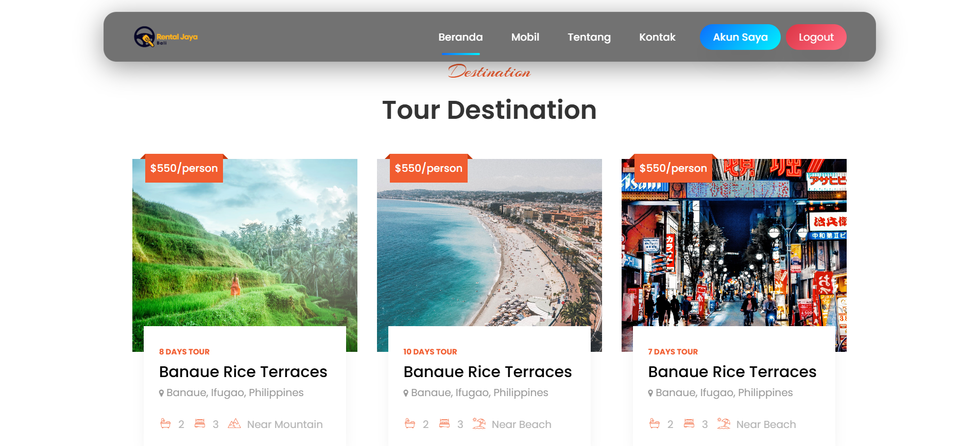
Task: Click bed icon on 7 days tour card
Action: click(689, 424)
